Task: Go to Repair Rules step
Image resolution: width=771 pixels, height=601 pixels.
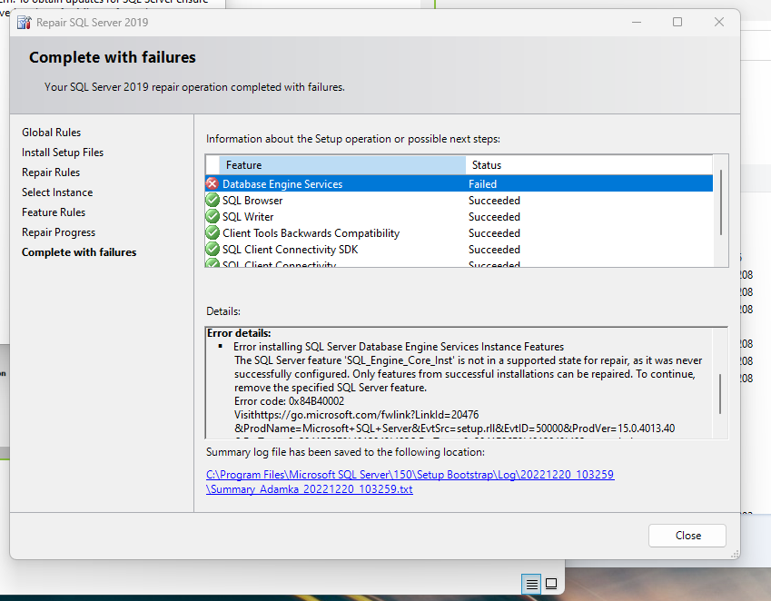Action: pos(51,172)
